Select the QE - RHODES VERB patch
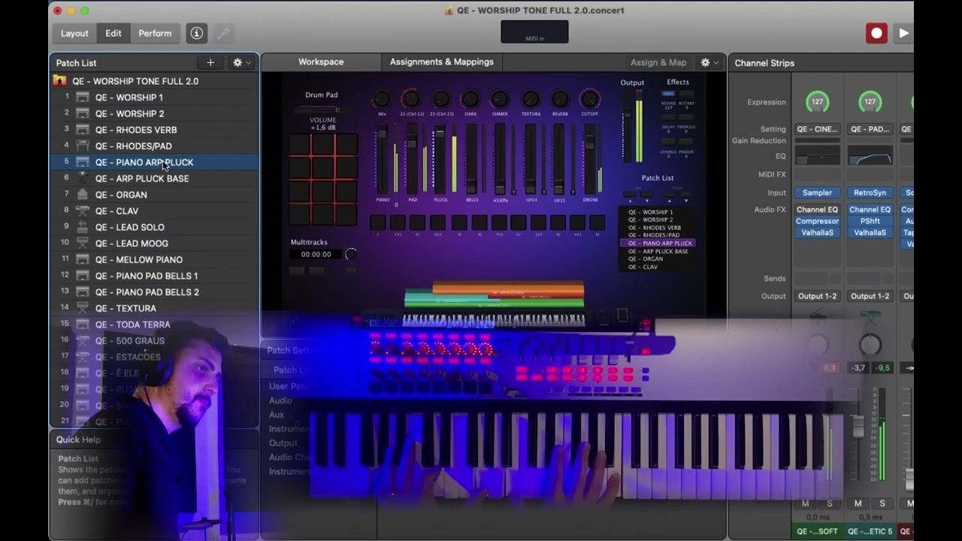 tap(154, 130)
